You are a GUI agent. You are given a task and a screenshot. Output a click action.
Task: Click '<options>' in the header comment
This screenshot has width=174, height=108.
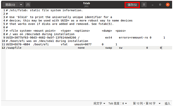[82, 31]
